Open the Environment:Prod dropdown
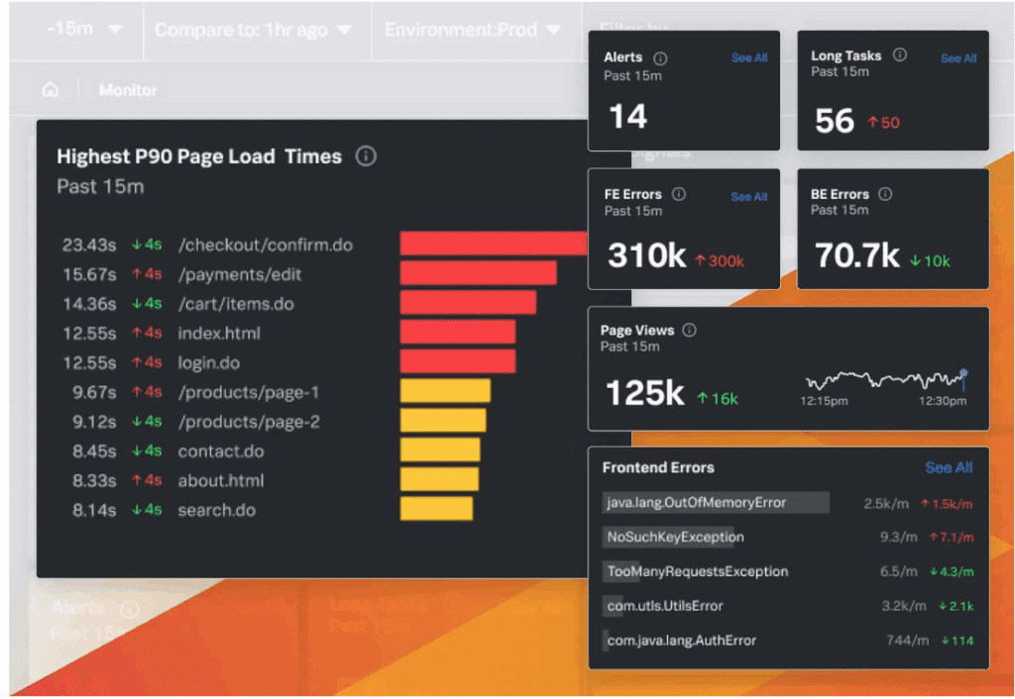1015x699 pixels. point(472,30)
